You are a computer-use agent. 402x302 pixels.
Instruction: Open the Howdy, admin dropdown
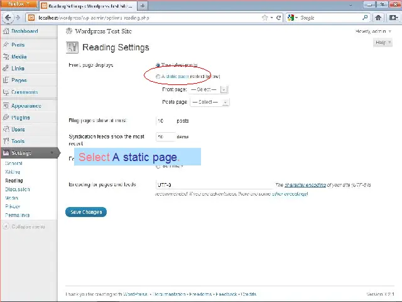(x=373, y=31)
